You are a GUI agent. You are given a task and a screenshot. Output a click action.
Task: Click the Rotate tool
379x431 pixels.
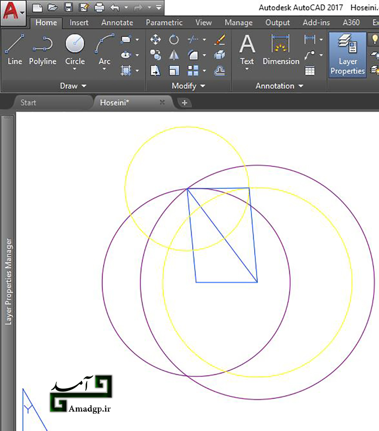174,40
